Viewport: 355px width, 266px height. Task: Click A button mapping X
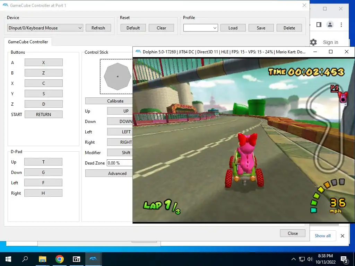[43, 62]
